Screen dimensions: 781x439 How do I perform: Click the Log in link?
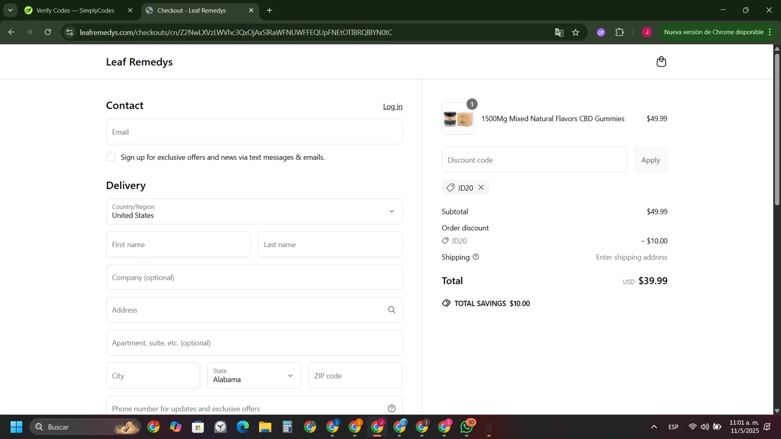click(x=393, y=106)
